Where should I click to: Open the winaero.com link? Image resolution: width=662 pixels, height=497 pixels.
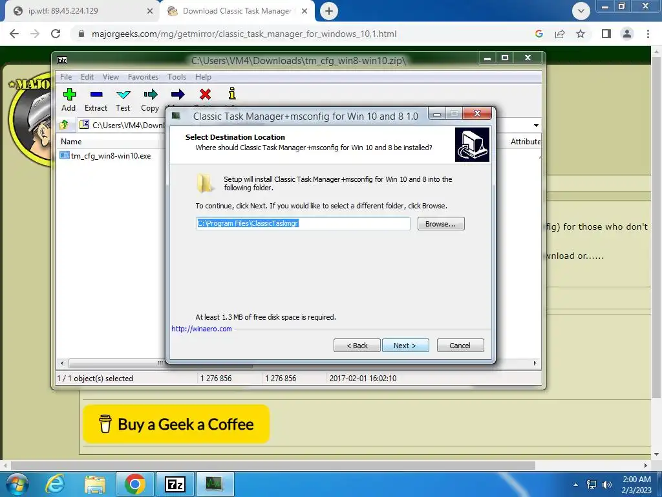[202, 329]
